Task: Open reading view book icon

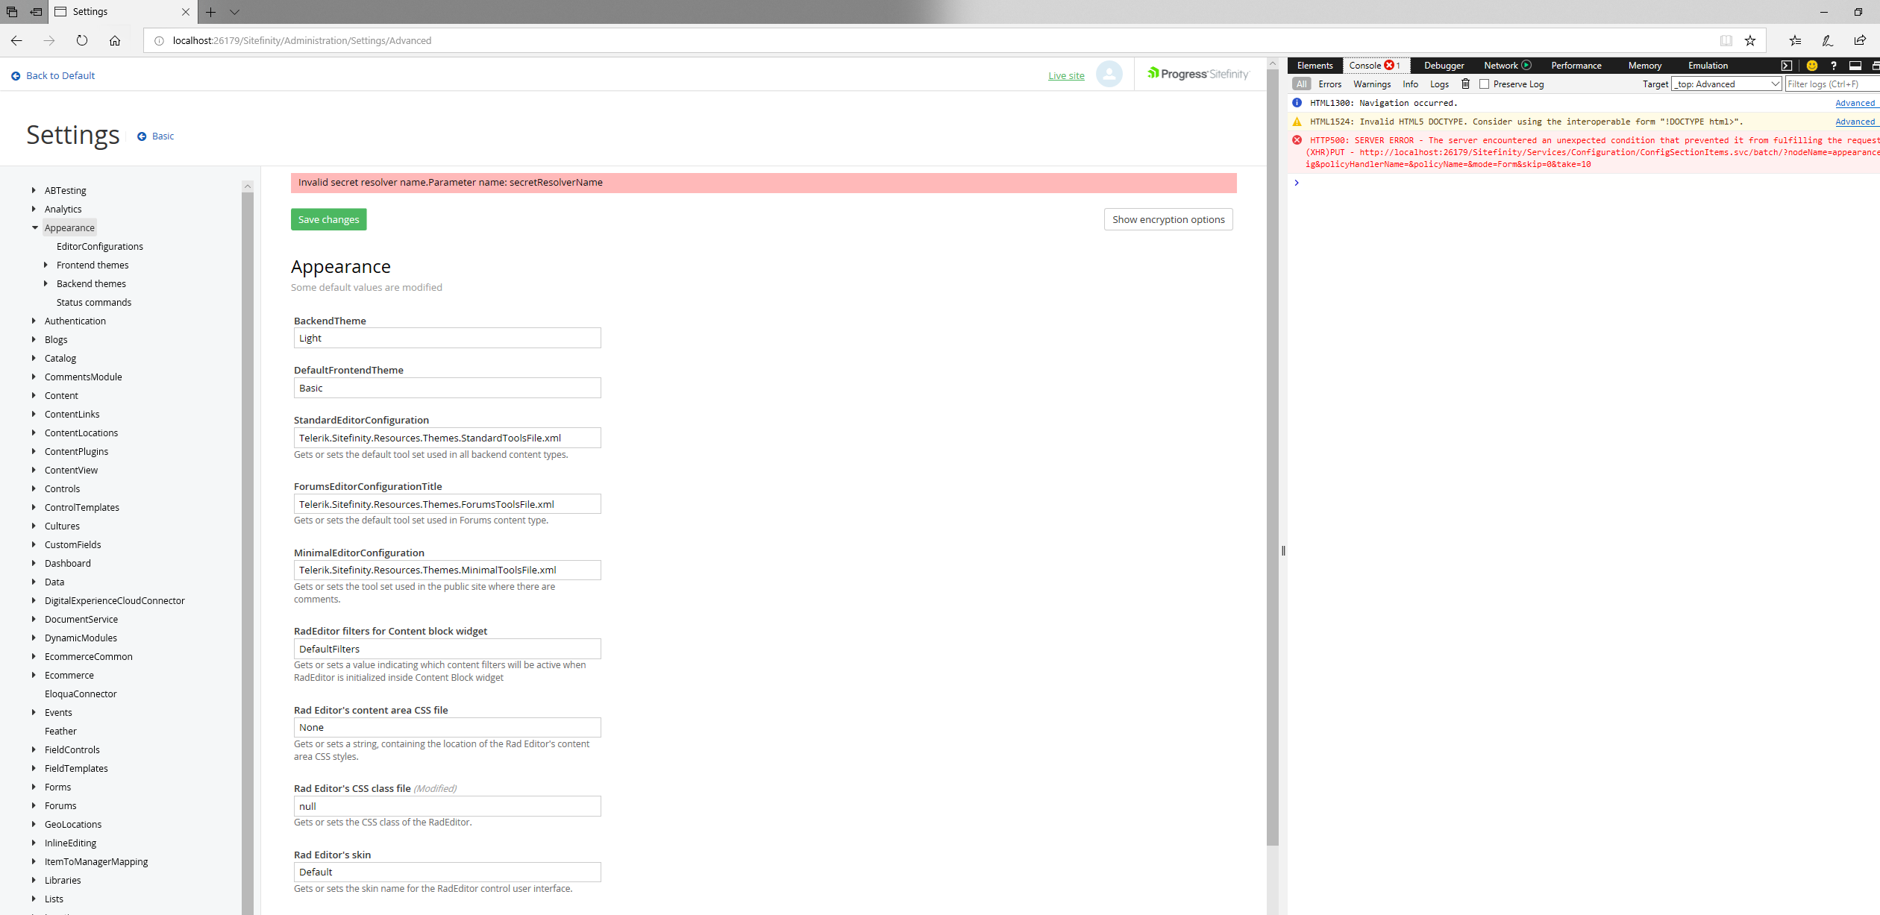Action: pyautogui.click(x=1726, y=40)
